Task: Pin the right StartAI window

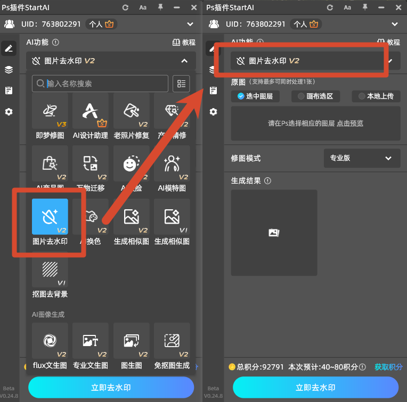Action: coord(365,7)
